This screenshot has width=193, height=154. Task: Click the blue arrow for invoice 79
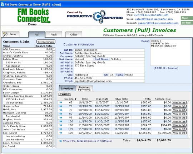click(61, 110)
